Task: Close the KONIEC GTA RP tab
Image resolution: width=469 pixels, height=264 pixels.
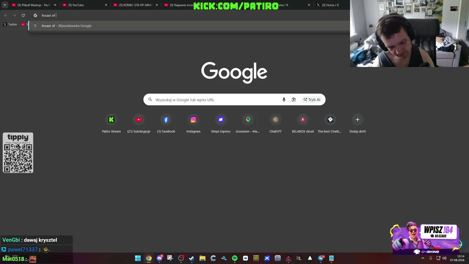Action: click(x=157, y=5)
